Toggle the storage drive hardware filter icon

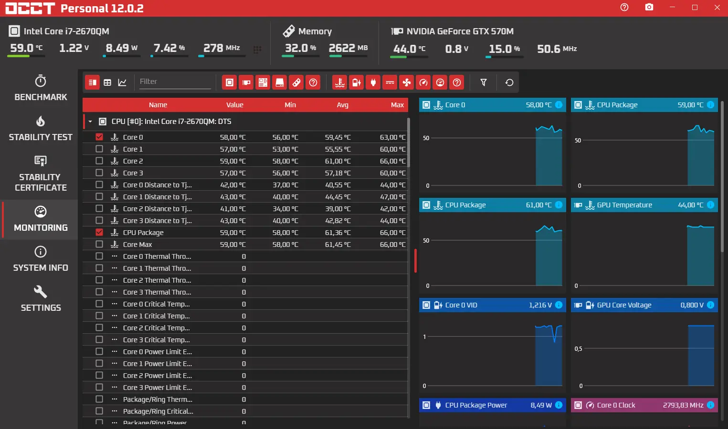click(280, 82)
